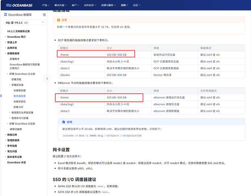Collapse the 部署前准备 node

click(x=9, y=85)
